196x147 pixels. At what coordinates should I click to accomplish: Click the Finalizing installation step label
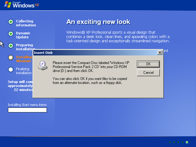[x=24, y=71]
